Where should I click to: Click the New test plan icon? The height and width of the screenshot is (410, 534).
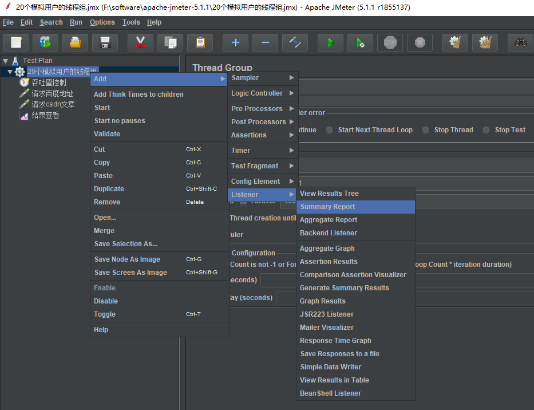(15, 42)
